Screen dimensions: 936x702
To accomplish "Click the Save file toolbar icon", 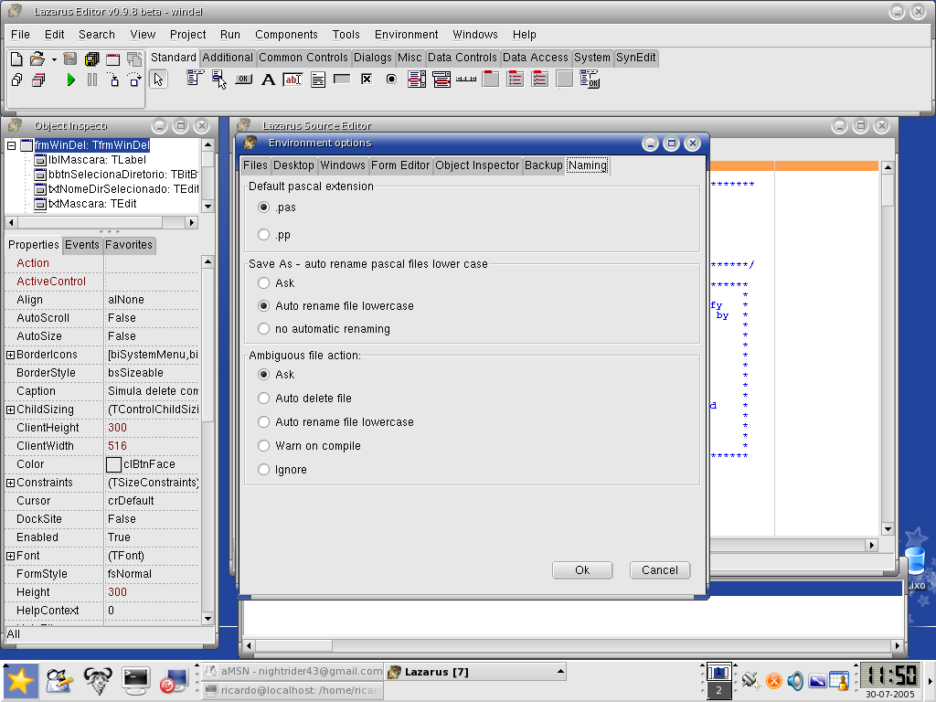I will [70, 58].
